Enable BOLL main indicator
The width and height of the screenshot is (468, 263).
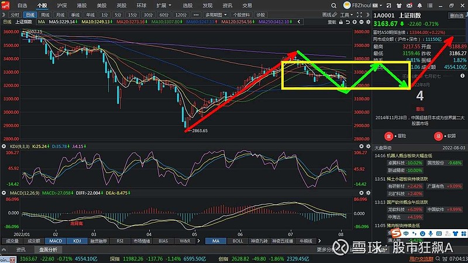click(x=238, y=241)
